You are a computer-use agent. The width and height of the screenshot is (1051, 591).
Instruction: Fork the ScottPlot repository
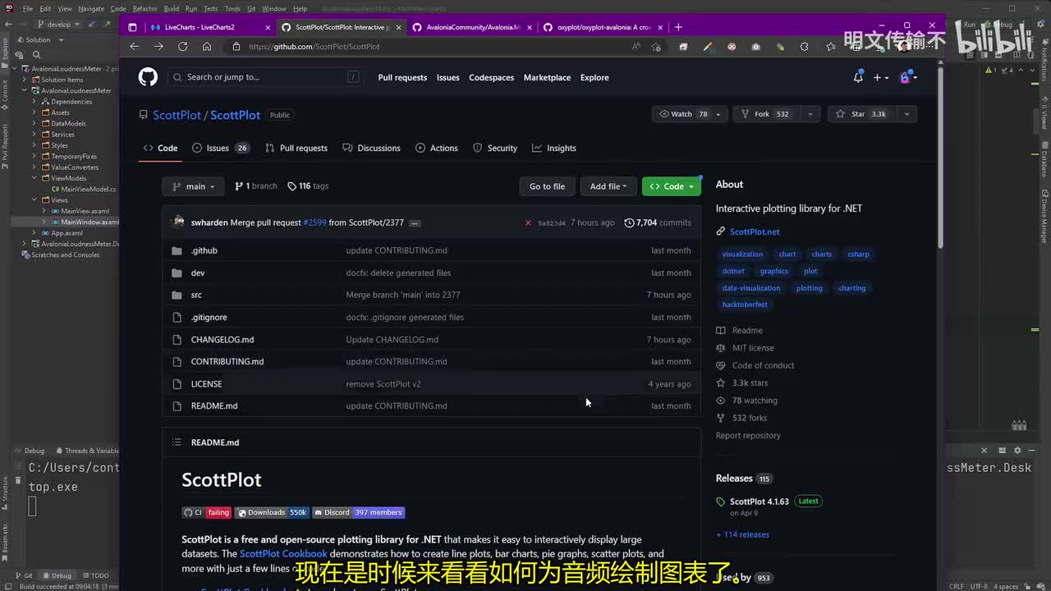click(x=766, y=114)
